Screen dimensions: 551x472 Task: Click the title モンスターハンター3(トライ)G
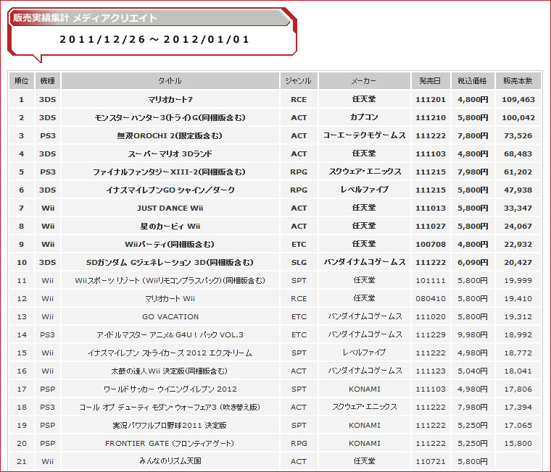(x=170, y=117)
